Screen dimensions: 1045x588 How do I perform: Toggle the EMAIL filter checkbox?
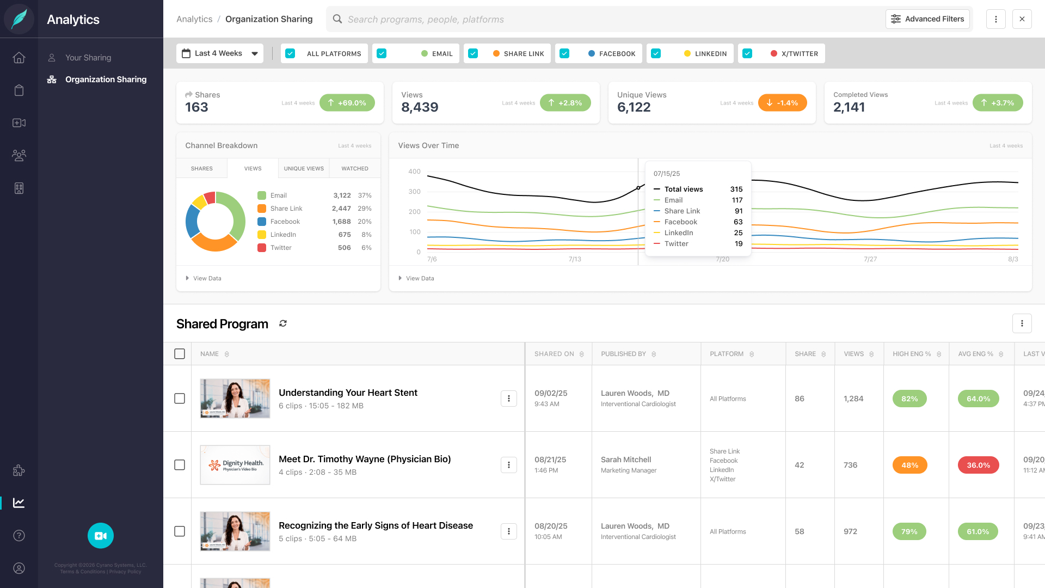tap(382, 53)
